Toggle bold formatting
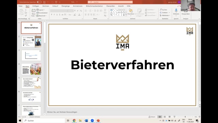Screen dimensions: 218x123 click(x=51, y=15)
